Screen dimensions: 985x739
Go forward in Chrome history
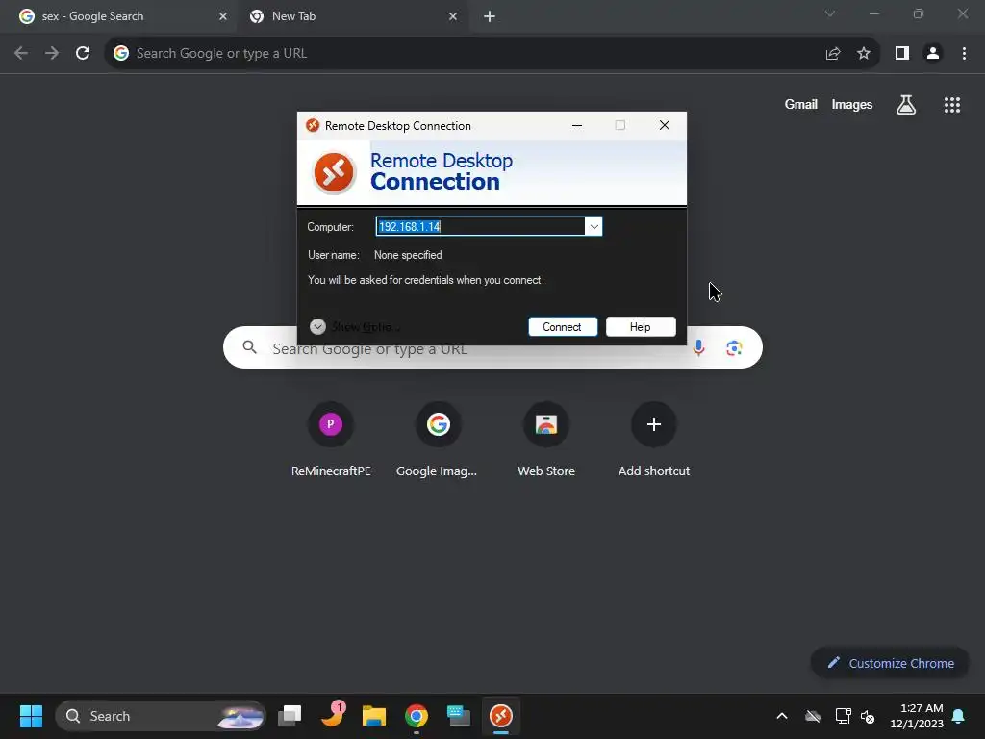point(52,54)
